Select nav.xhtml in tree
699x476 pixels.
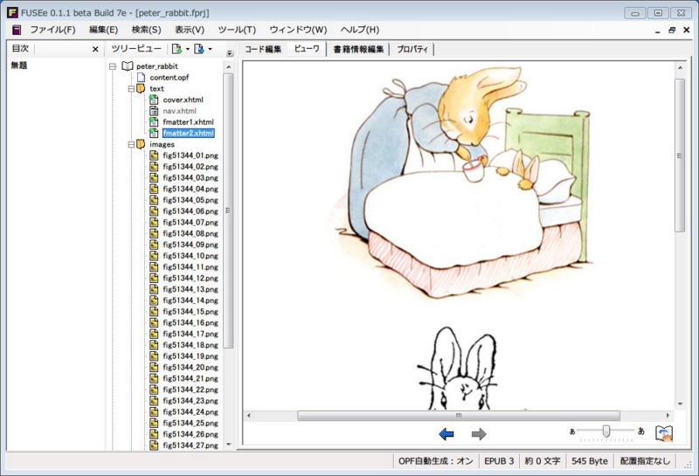point(180,111)
